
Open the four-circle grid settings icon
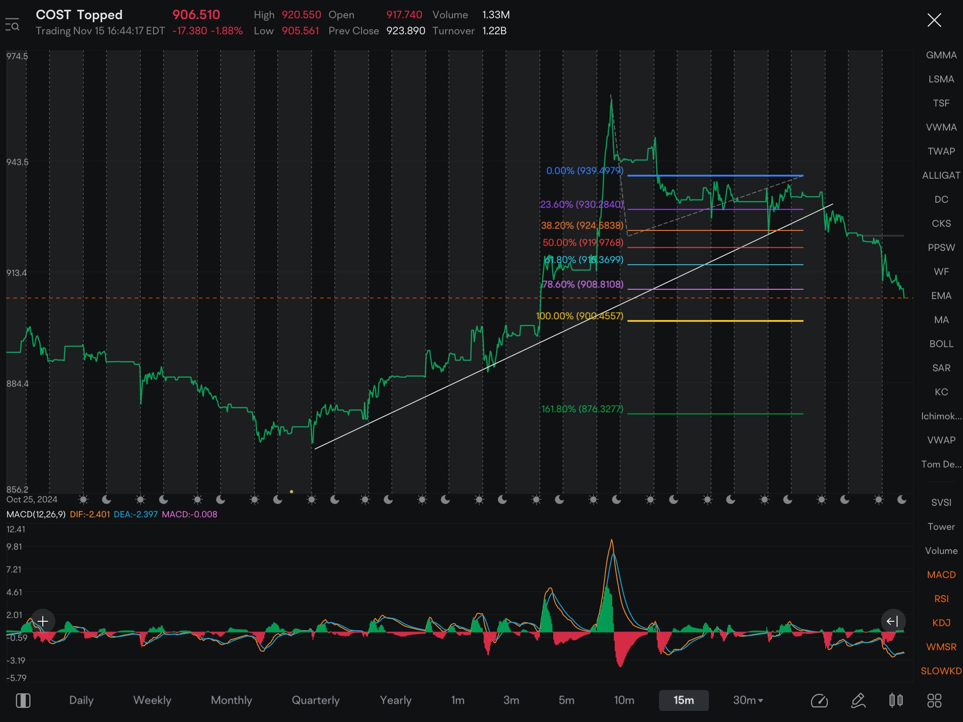[934, 701]
